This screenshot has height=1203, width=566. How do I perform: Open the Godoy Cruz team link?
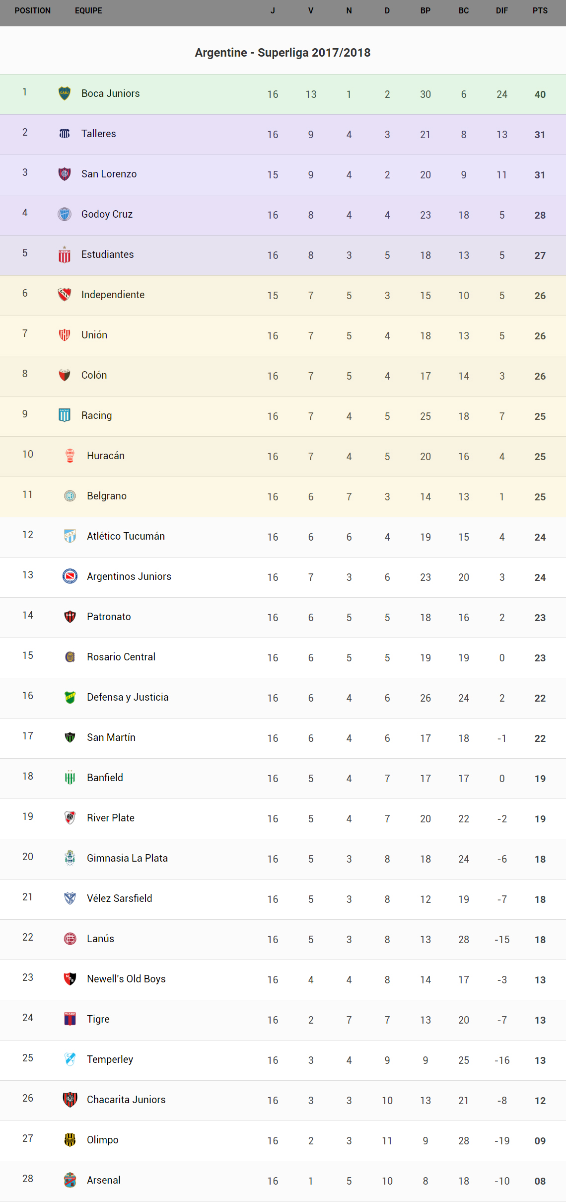point(107,214)
